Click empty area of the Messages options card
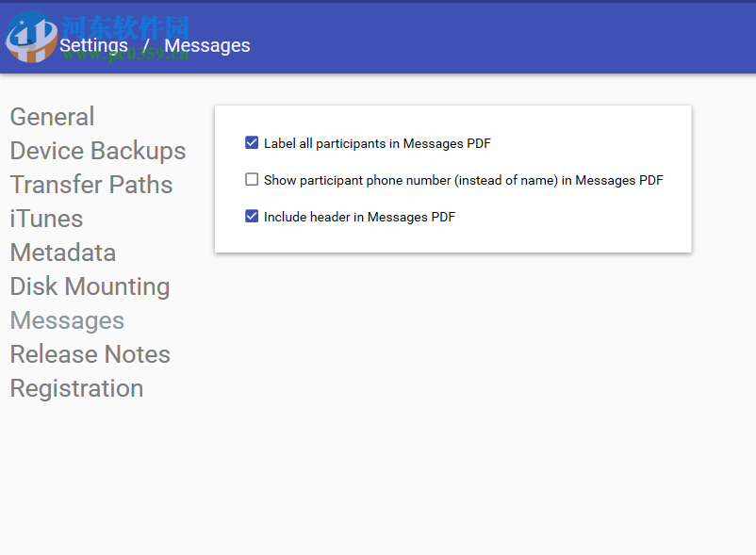Screen dimensions: 756x555 [584, 231]
